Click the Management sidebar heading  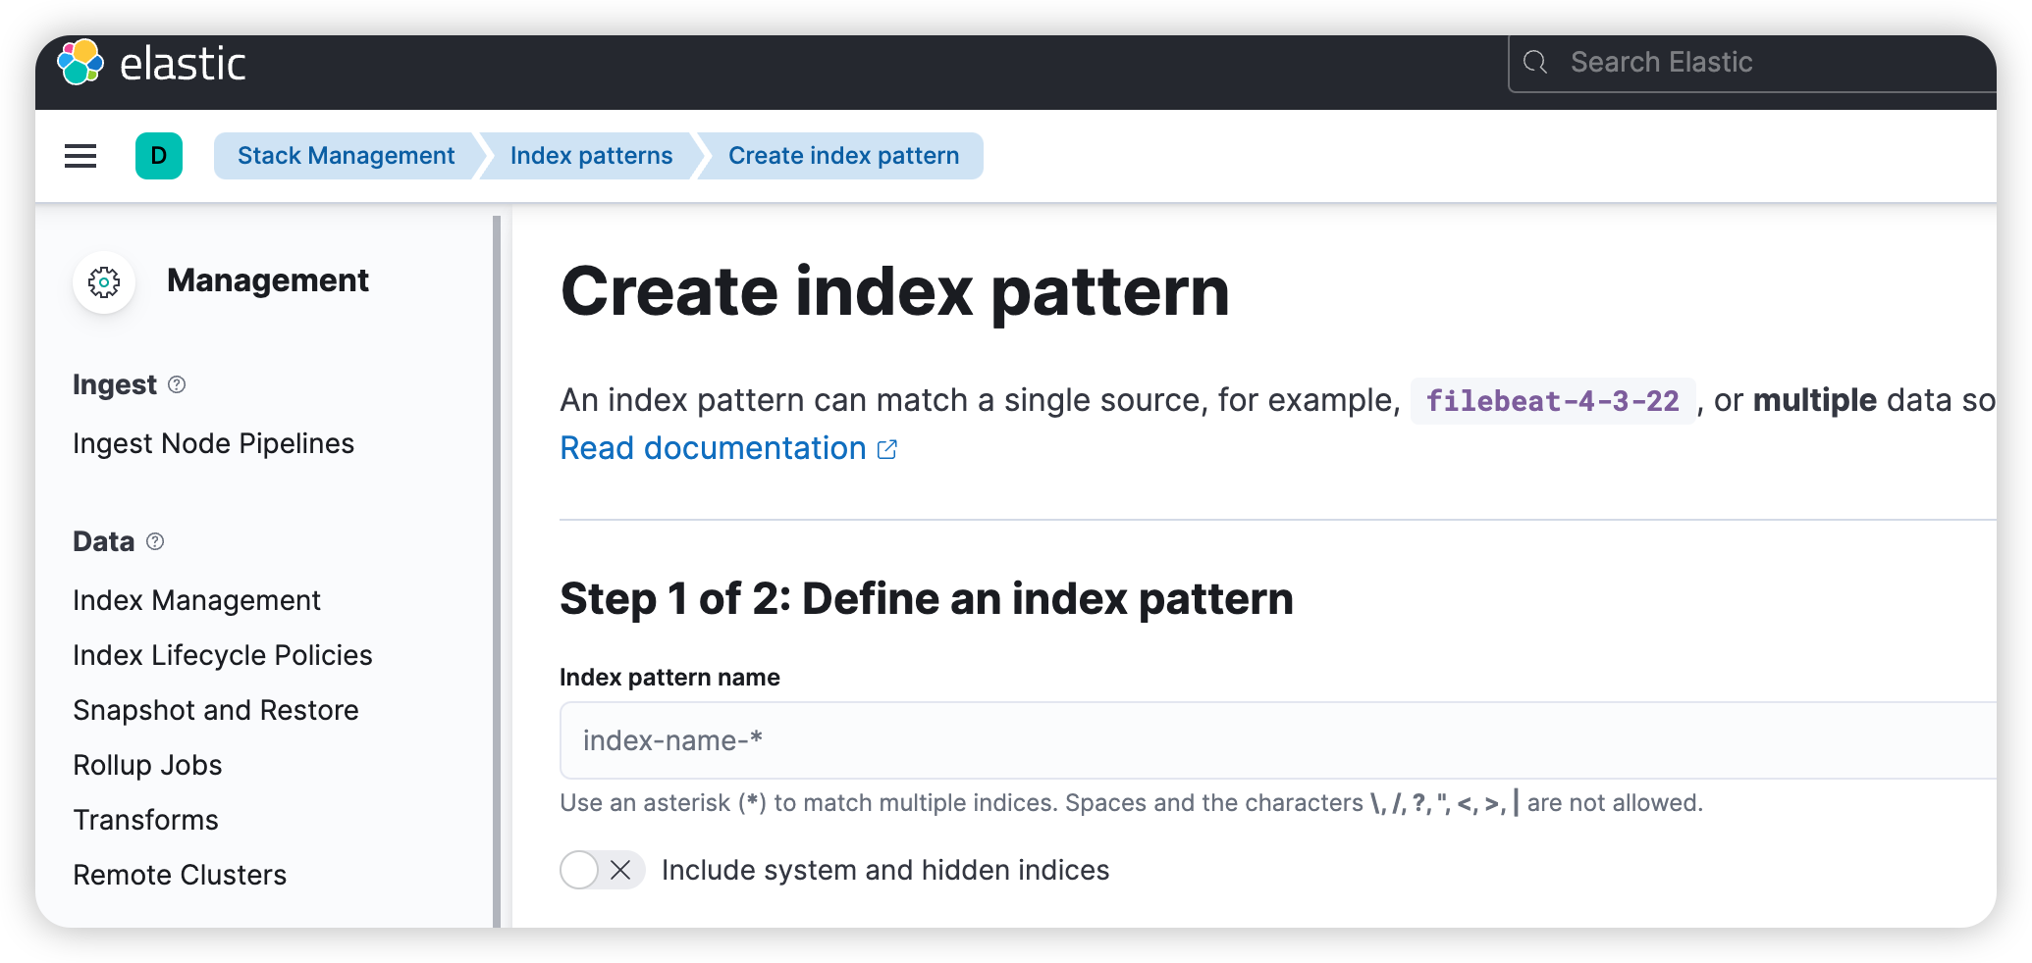268,280
